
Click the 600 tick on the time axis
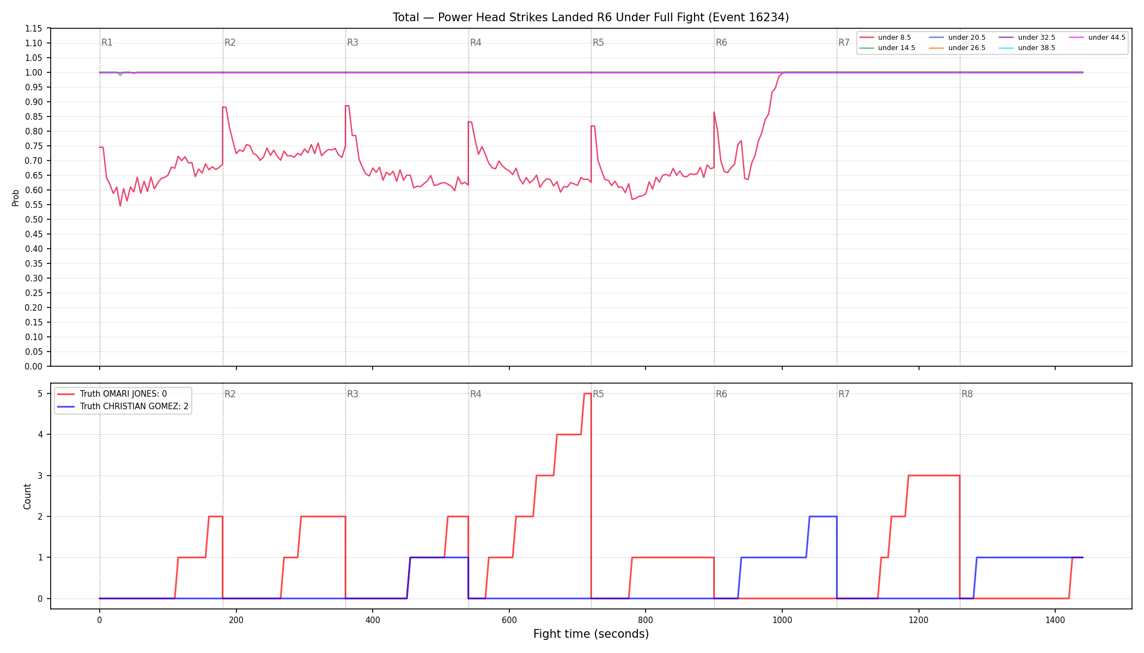point(509,619)
